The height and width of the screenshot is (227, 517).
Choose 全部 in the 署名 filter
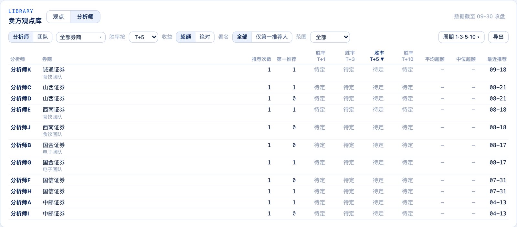(x=242, y=37)
